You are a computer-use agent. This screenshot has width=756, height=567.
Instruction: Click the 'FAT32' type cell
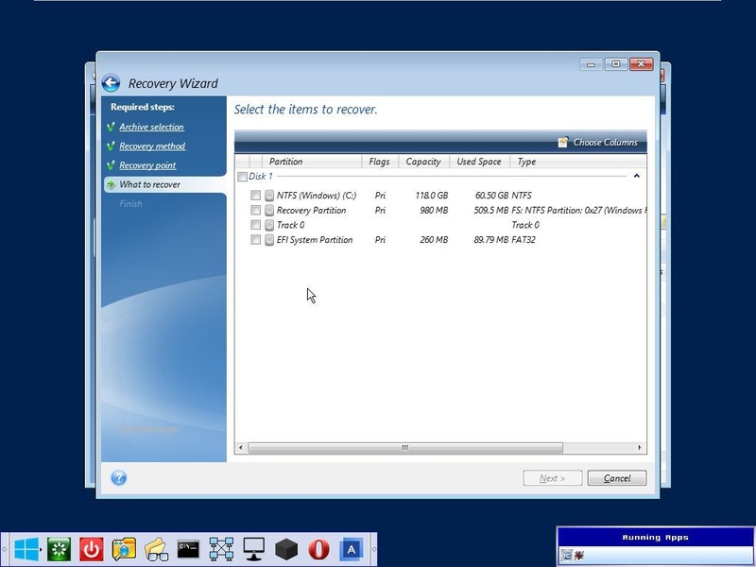(524, 240)
